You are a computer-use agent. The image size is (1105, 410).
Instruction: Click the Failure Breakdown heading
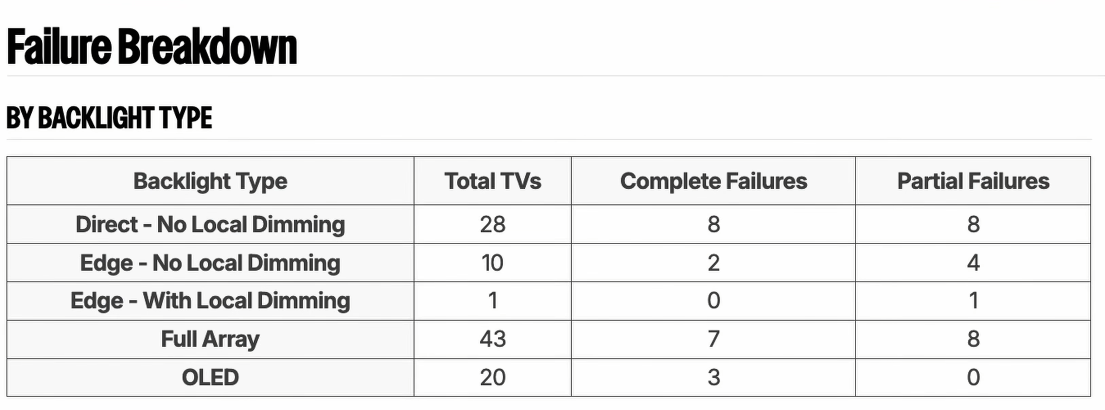[x=152, y=47]
